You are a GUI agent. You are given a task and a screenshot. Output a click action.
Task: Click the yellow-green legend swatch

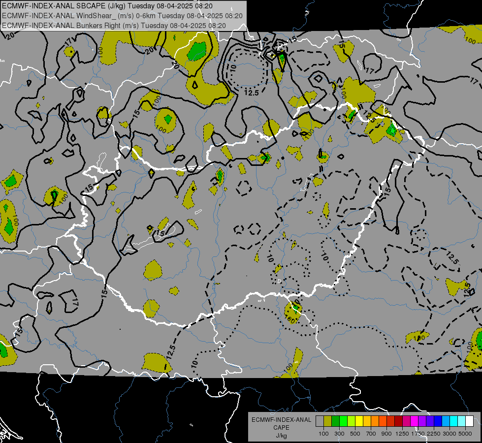pos(351,421)
